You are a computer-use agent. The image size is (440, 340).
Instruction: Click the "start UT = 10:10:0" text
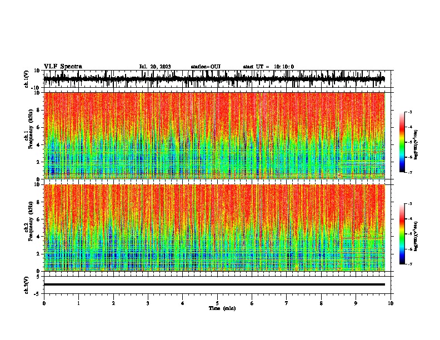pos(268,67)
